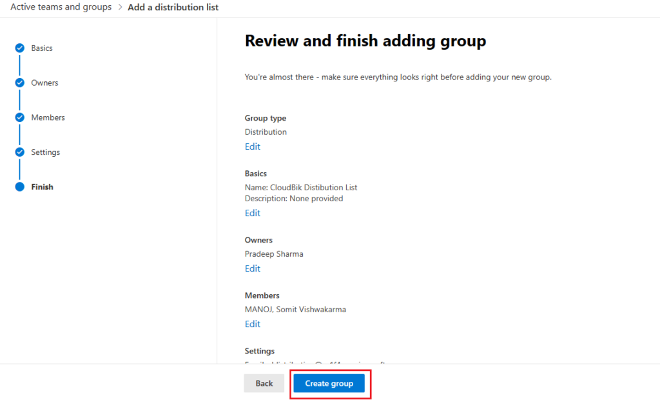Edit the Group type selection
Screen dimensions: 660x400
(252, 146)
